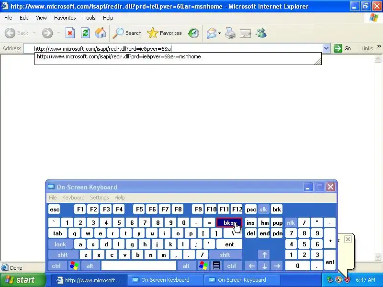Click the F5 function key

[x=139, y=210]
